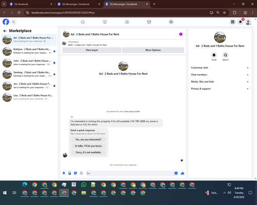
Task: Record a voice clip with microphone icon
Action: [64, 173]
